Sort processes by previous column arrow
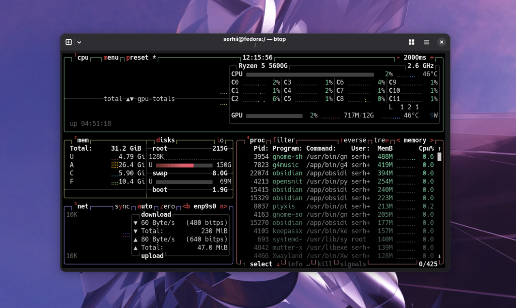The height and width of the screenshot is (308, 516). (398, 140)
